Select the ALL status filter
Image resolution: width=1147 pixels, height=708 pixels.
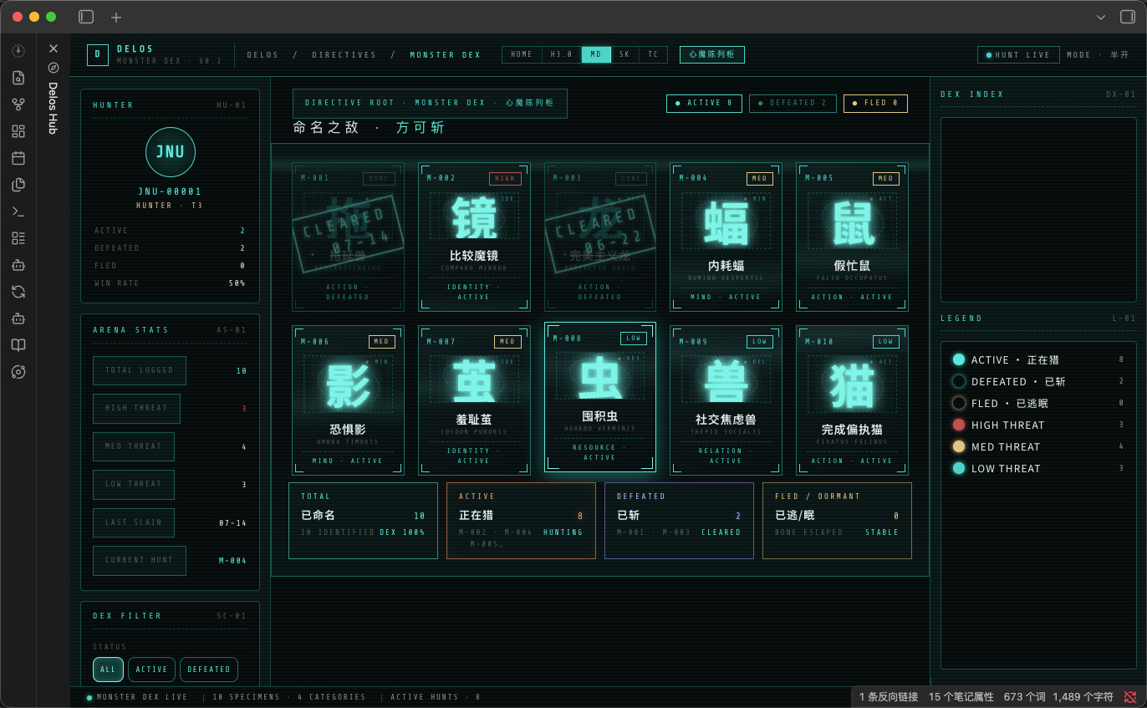[x=108, y=670]
